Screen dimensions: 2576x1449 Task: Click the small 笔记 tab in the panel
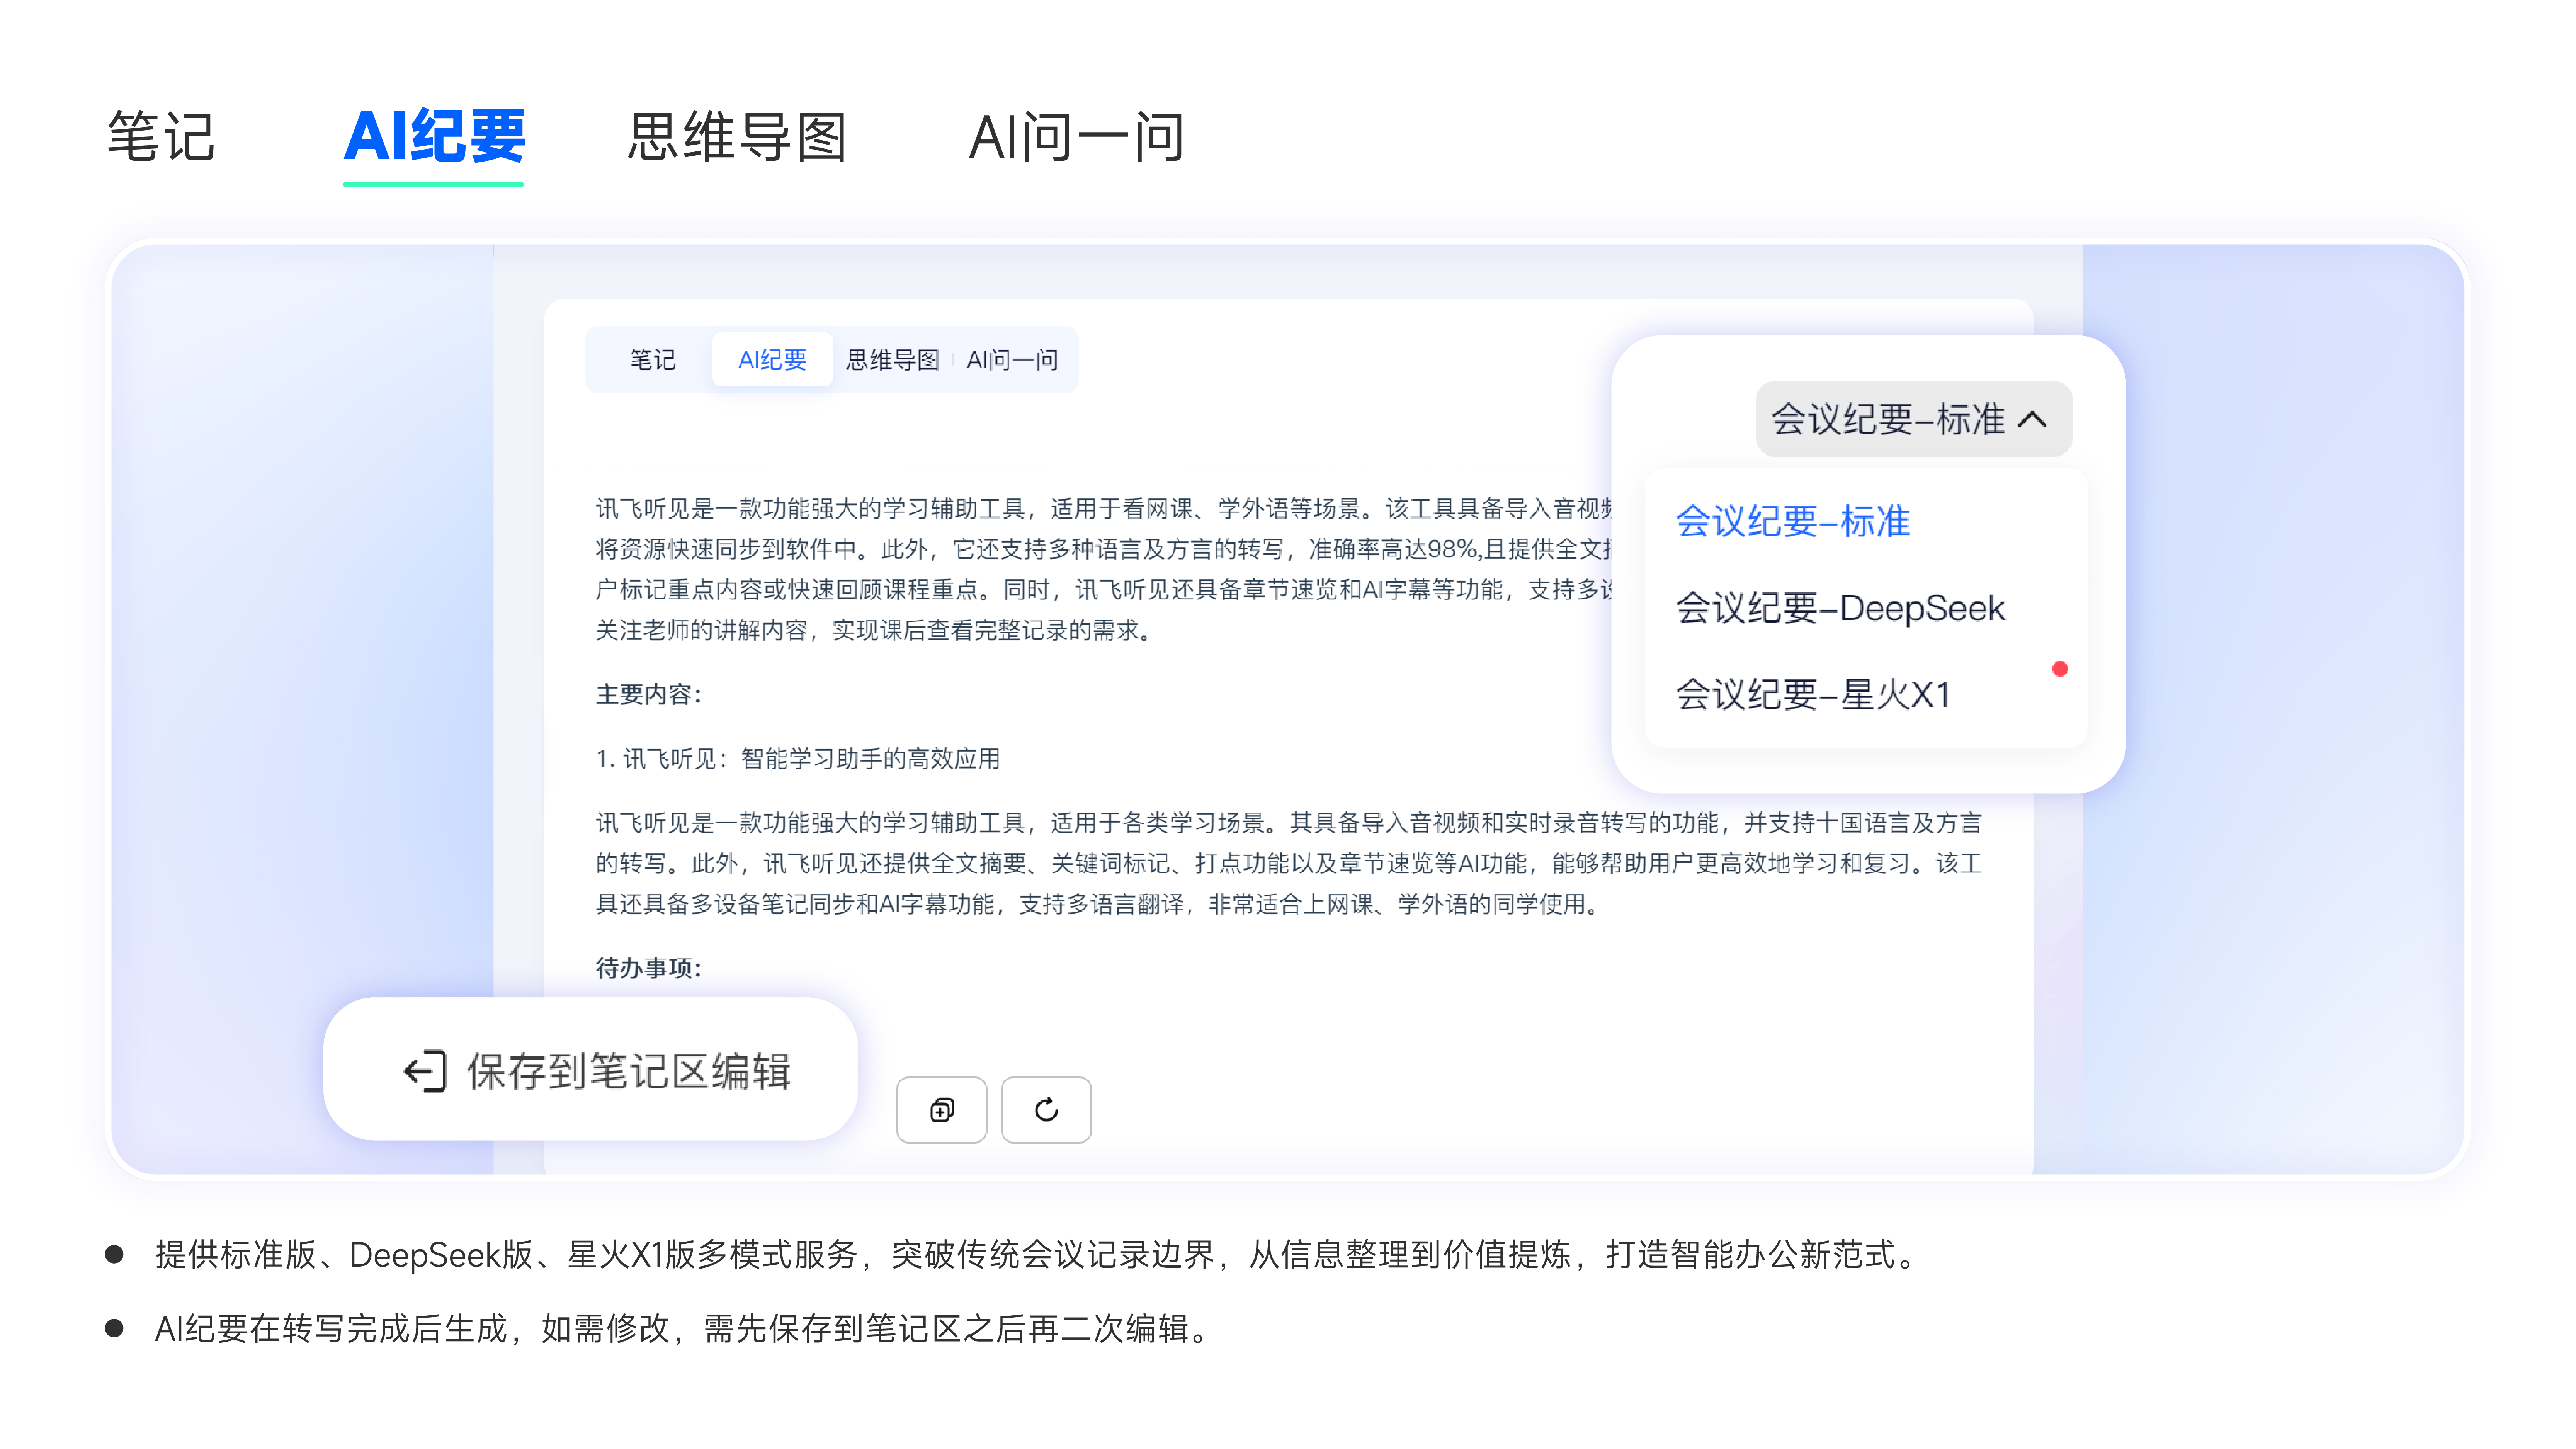(x=653, y=360)
